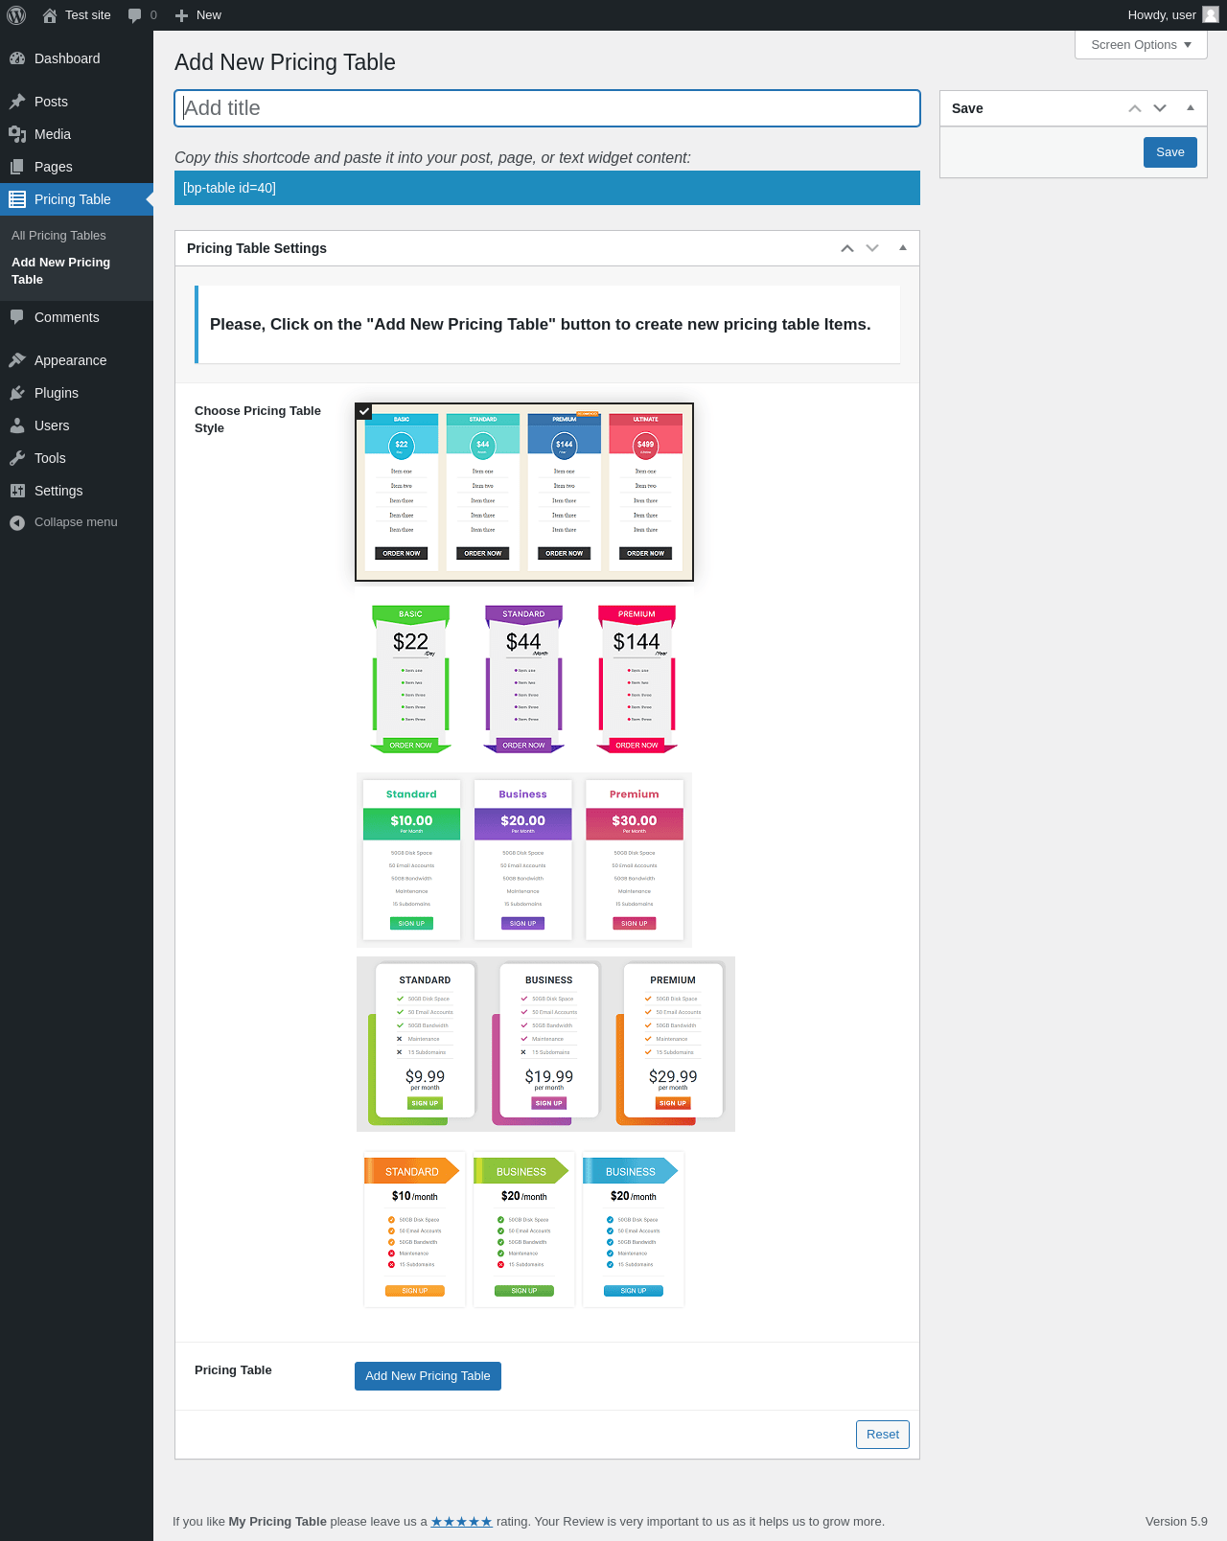Open the five-star rating link
Screen dimensions: 1227x1541
point(461,1522)
